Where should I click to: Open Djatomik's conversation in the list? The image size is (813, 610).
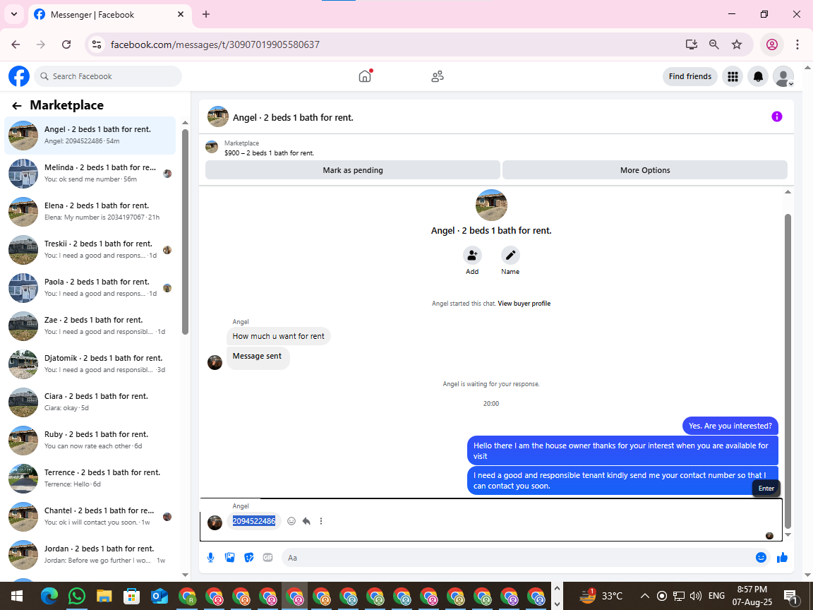pos(90,364)
